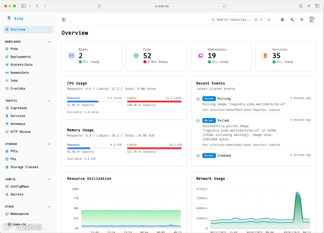Open Pods in the sidebar
The image size is (324, 233).
pos(14,49)
